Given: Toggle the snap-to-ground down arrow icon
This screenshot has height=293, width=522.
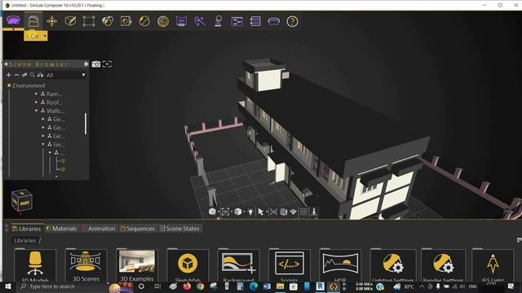Looking at the screenshot, I should point(313,212).
